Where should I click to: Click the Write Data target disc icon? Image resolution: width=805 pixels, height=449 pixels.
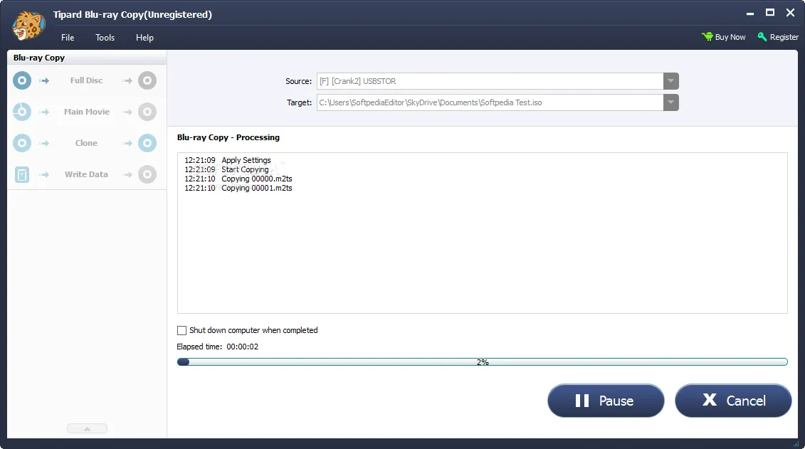point(147,174)
